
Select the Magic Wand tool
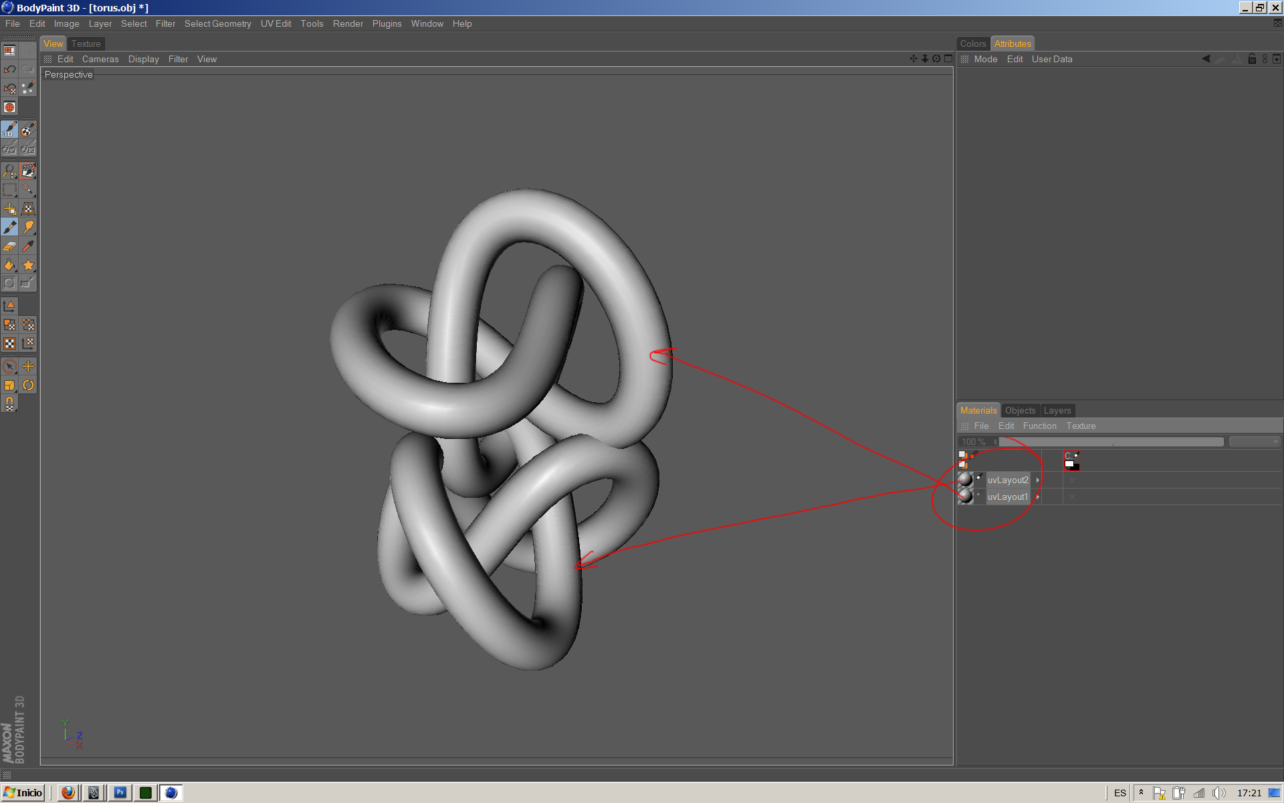coord(28,189)
